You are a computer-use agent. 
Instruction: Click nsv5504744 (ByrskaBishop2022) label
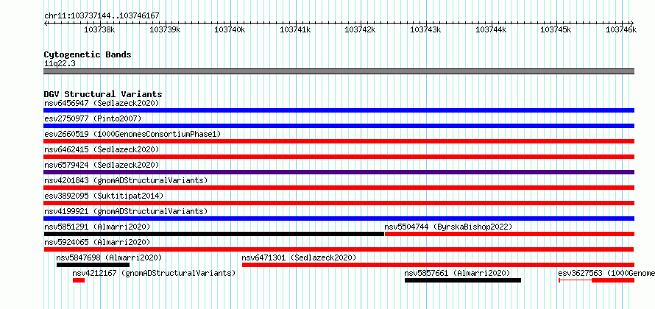coord(448,227)
